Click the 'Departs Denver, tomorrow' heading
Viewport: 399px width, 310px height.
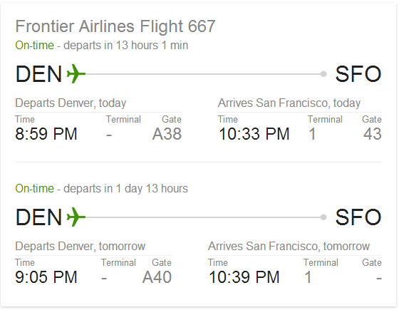pos(80,246)
